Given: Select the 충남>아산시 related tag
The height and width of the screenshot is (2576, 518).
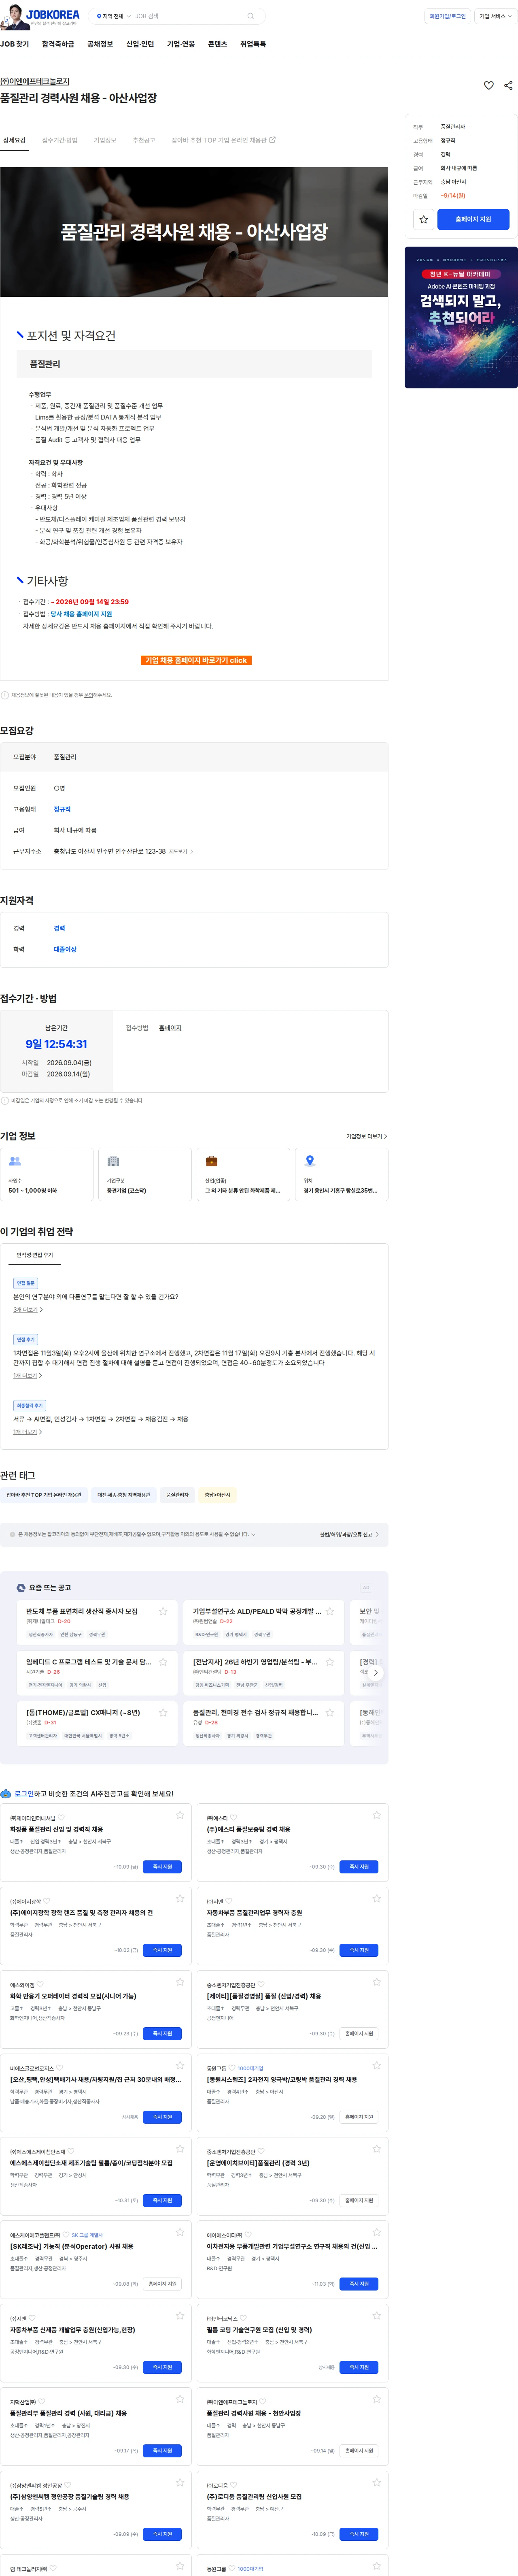Looking at the screenshot, I should pos(217,1495).
